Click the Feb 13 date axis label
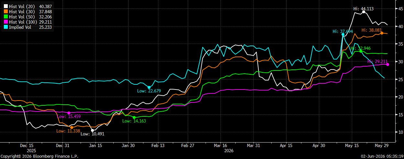Screen dimensions: 404x159 157,145
